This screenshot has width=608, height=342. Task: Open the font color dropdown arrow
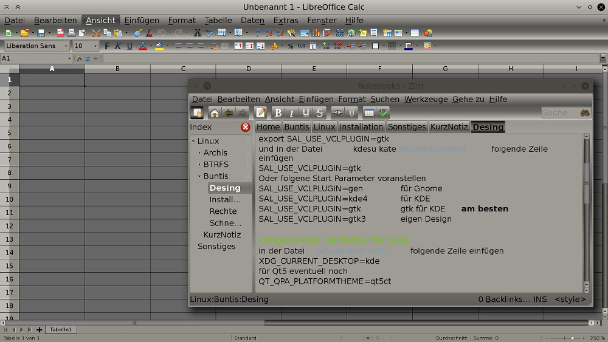pos(151,46)
